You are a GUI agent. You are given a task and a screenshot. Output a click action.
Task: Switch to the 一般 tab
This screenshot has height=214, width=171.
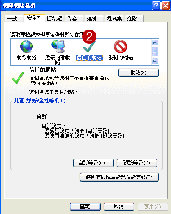point(14,18)
